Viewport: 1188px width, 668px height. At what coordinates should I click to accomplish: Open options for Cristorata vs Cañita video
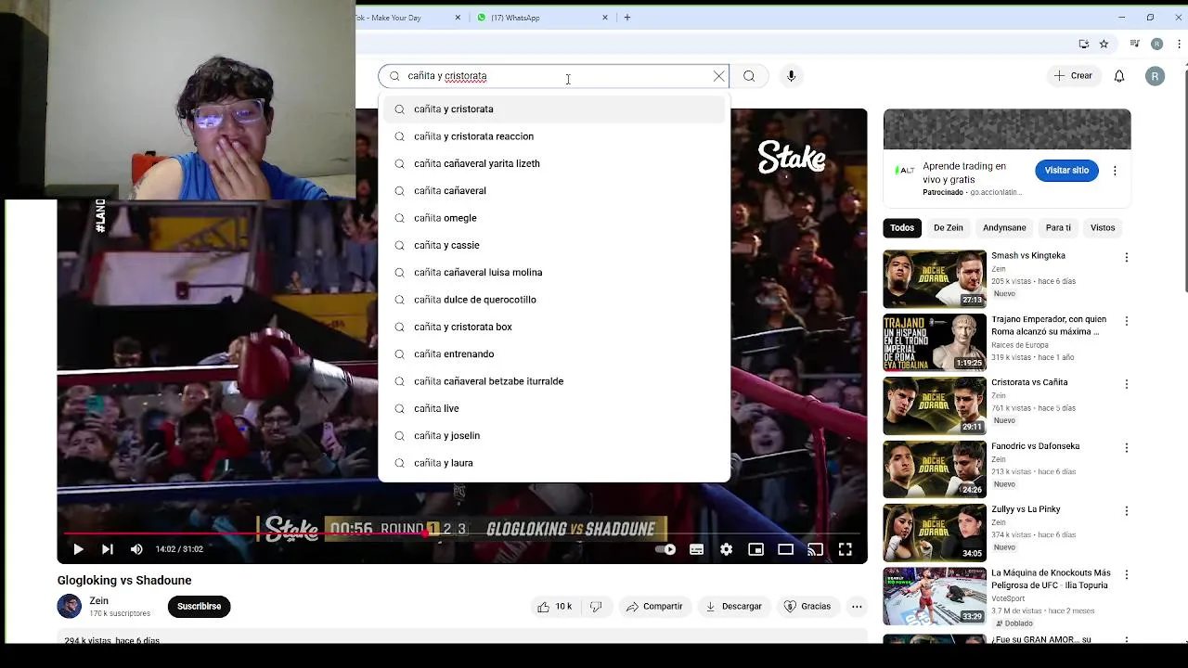(1126, 384)
